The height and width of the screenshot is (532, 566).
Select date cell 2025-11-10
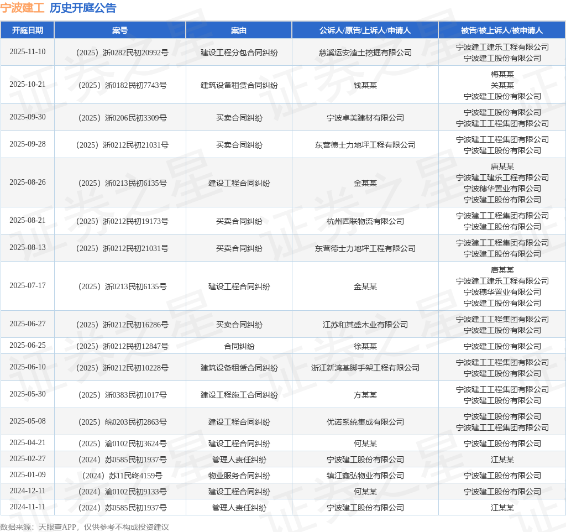click(x=28, y=51)
